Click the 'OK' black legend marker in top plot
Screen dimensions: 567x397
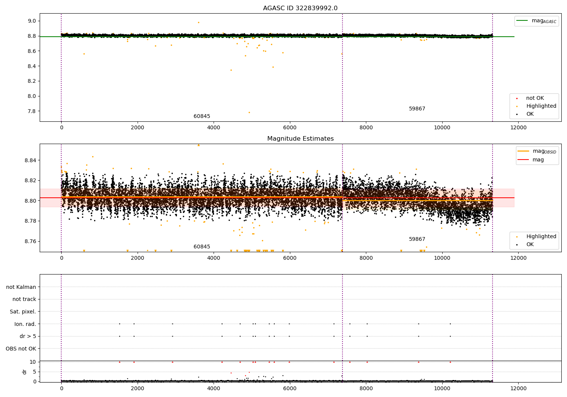(517, 114)
